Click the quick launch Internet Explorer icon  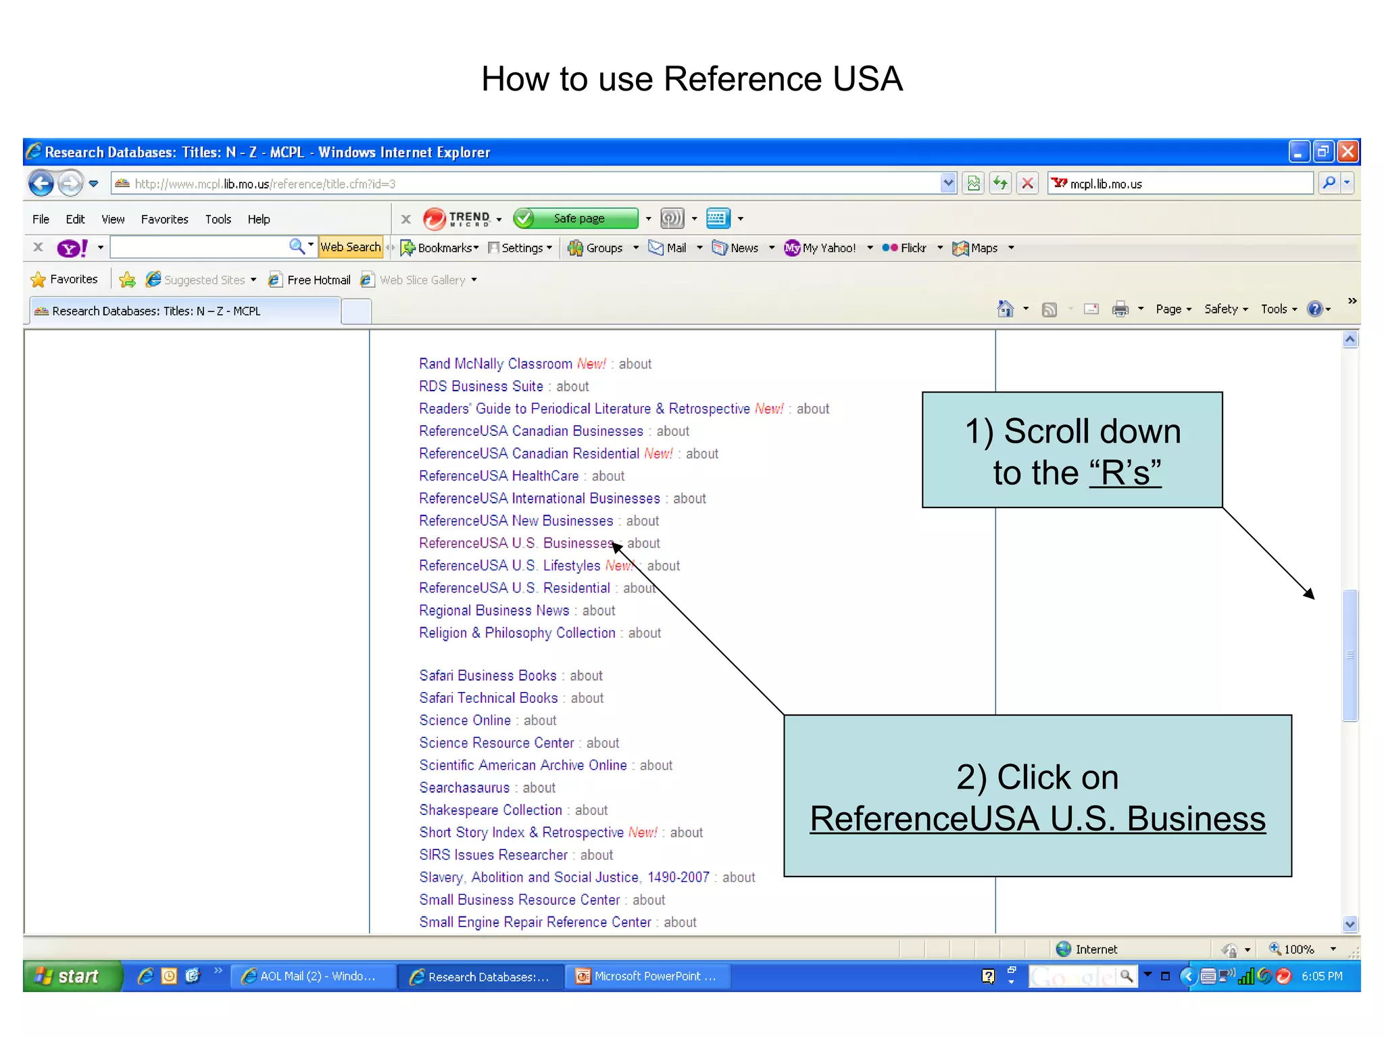pos(145,976)
